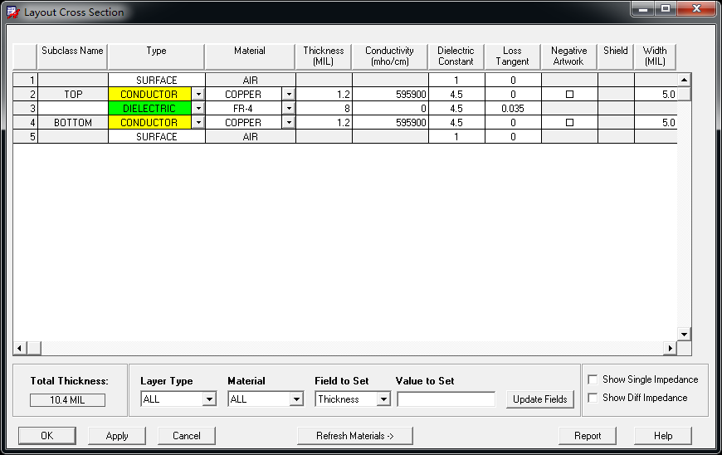Click the Thickness (MIL) column header
Image resolution: width=722 pixels, height=455 pixels.
click(324, 56)
